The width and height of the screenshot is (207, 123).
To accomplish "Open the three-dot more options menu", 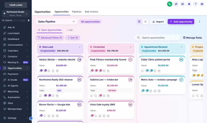I will coord(199,21).
